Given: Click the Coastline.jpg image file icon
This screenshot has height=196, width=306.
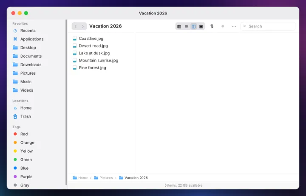Looking at the screenshot, I should 74,39.
